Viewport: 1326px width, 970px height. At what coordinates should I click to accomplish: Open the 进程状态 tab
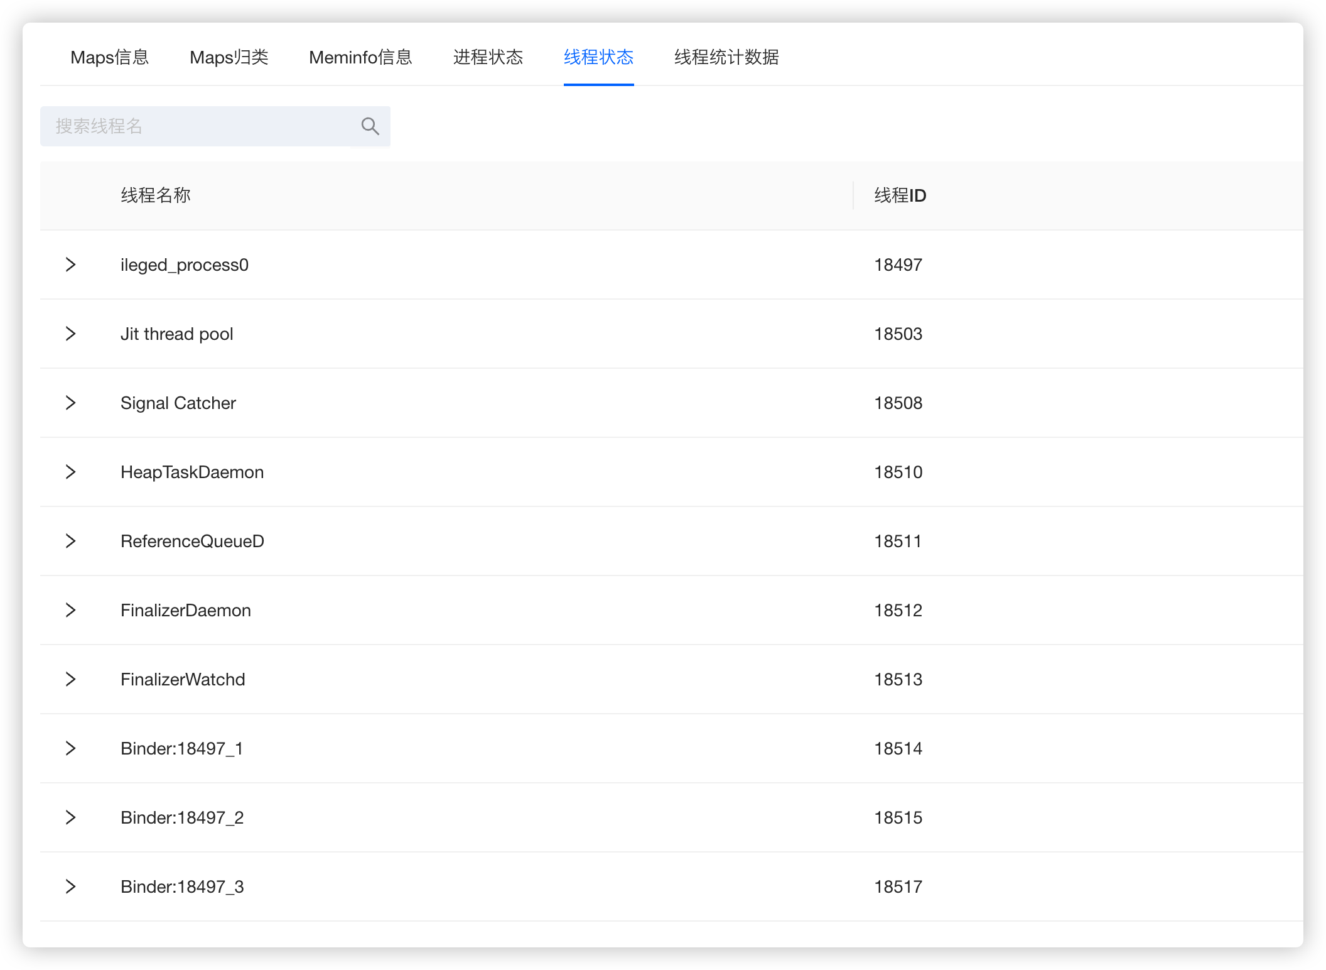pyautogui.click(x=488, y=57)
